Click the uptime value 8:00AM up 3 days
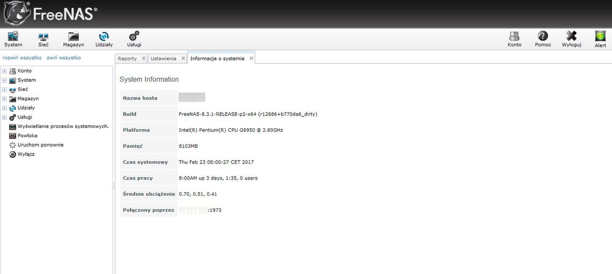The image size is (612, 274). coord(218,178)
